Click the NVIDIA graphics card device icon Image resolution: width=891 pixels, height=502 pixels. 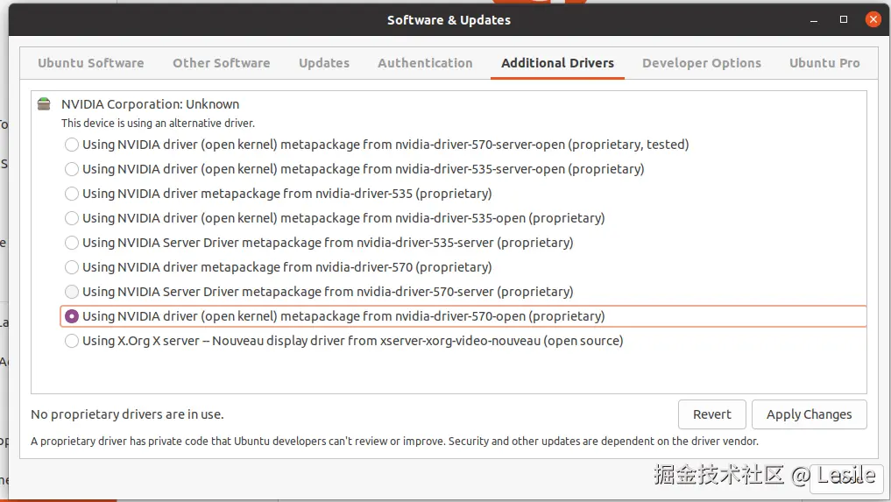(44, 104)
